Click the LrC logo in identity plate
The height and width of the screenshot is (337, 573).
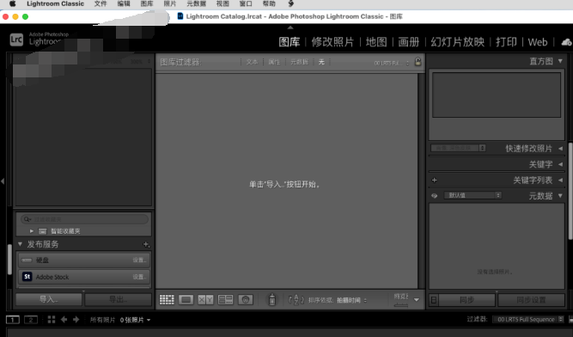pyautogui.click(x=16, y=40)
